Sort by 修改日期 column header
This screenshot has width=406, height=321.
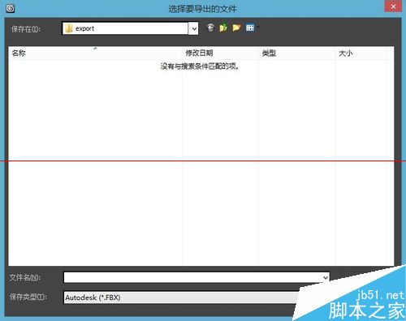point(220,53)
